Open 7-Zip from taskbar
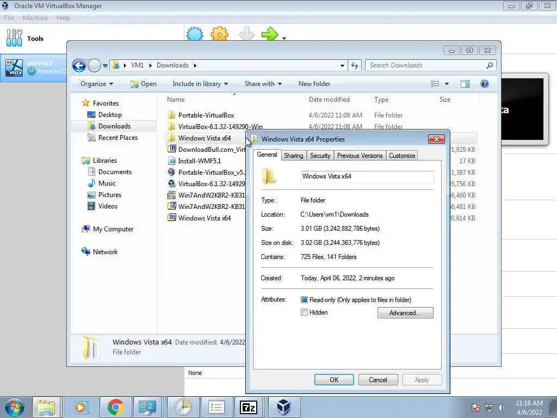The image size is (557, 418). tap(249, 407)
